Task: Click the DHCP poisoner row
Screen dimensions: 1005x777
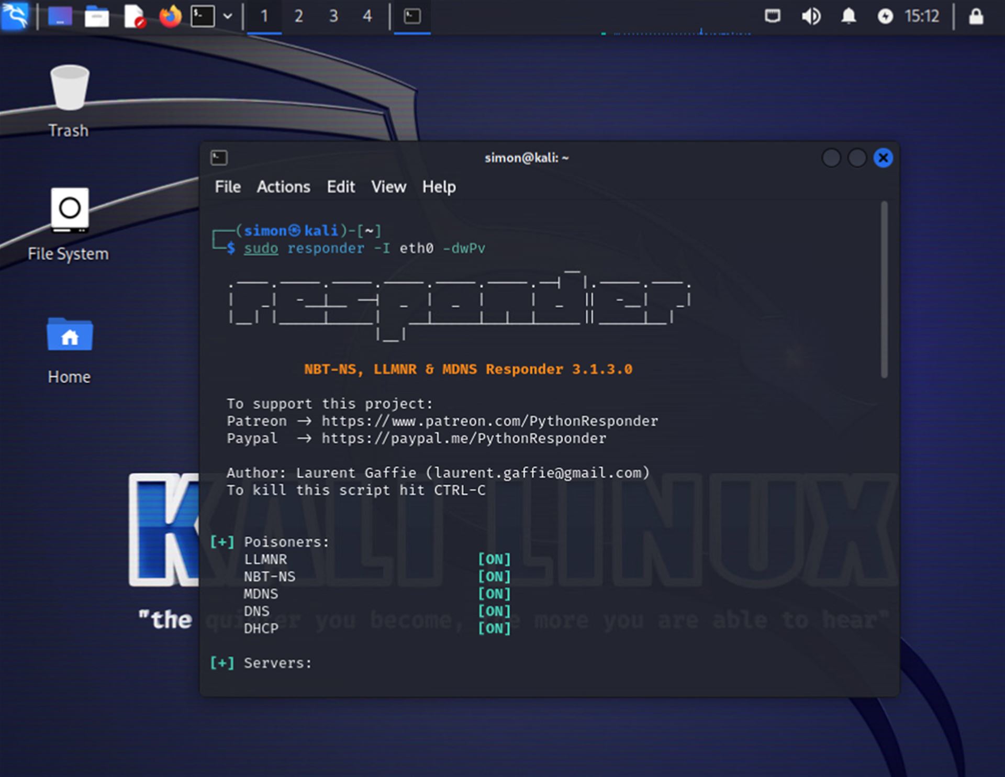Action: click(x=377, y=628)
